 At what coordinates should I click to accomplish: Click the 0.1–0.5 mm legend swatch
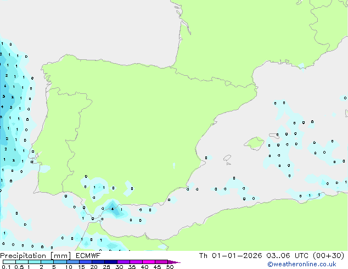(x=9, y=262)
